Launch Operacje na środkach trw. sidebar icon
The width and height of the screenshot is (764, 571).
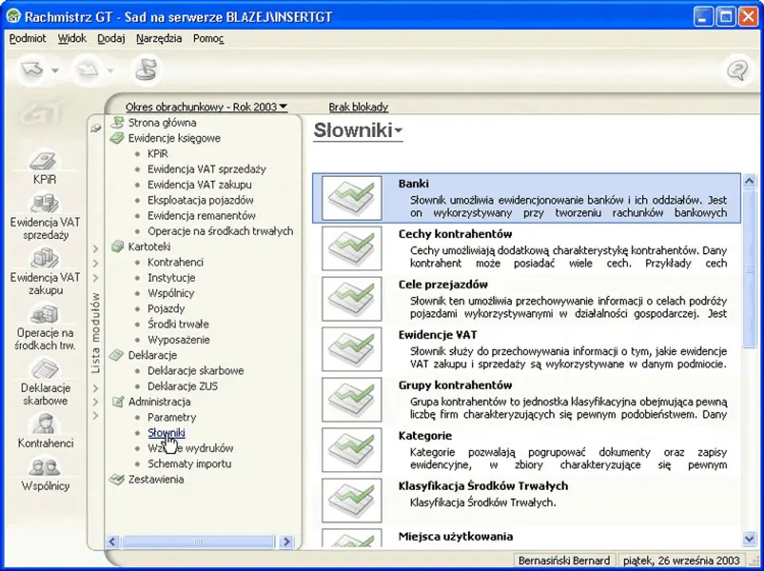click(45, 315)
